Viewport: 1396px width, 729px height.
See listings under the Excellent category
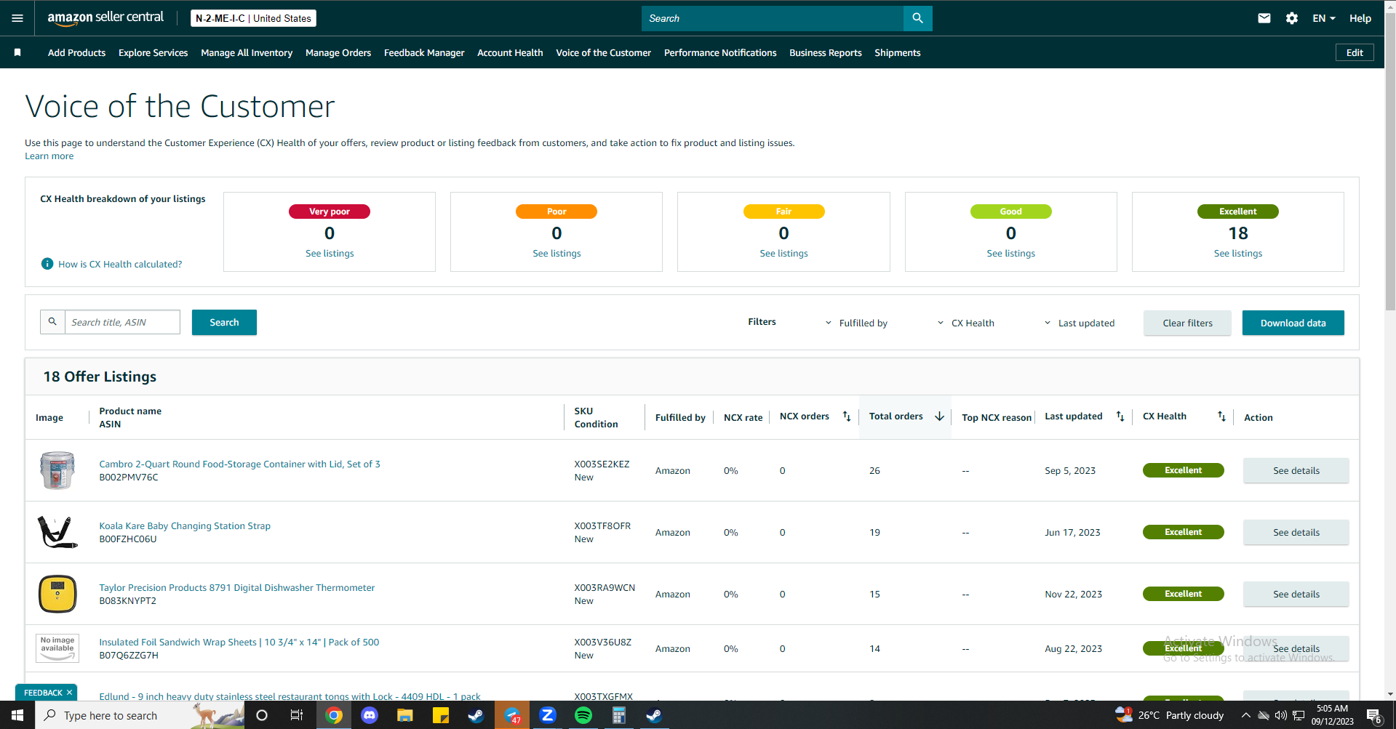pos(1237,253)
